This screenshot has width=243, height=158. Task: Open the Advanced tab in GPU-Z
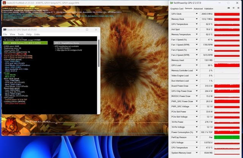(x=198, y=8)
